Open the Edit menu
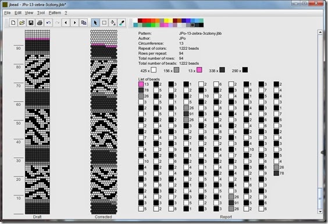 (x=18, y=13)
